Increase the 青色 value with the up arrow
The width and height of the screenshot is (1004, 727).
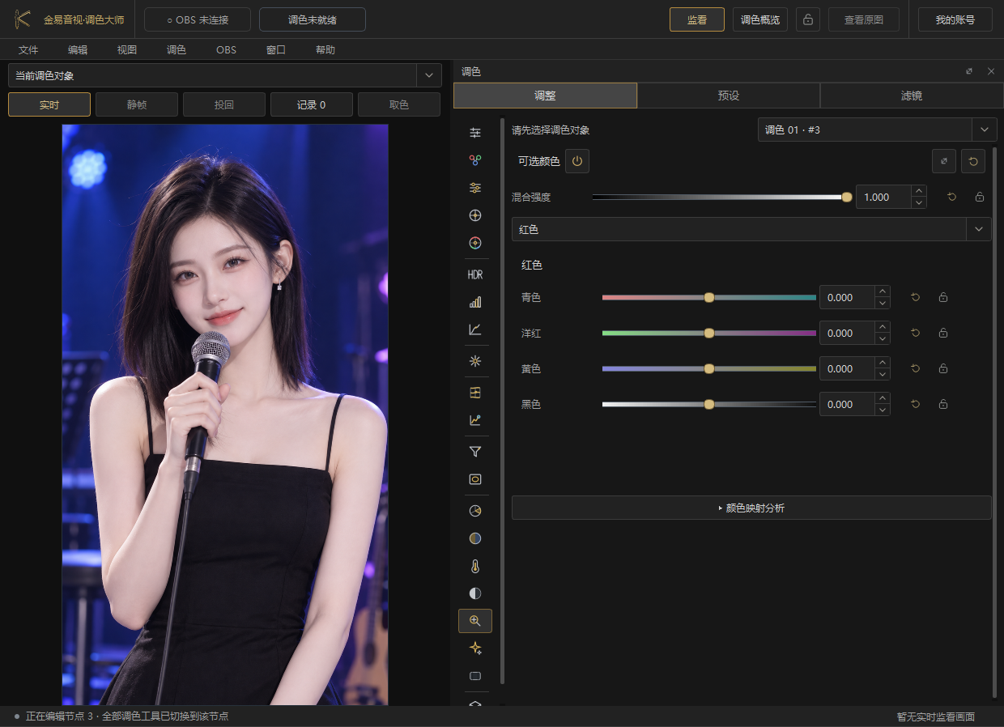click(x=883, y=291)
